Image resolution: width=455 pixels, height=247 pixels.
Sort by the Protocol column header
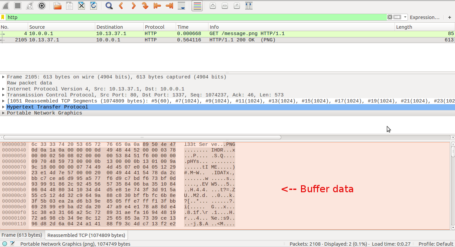[x=160, y=27]
